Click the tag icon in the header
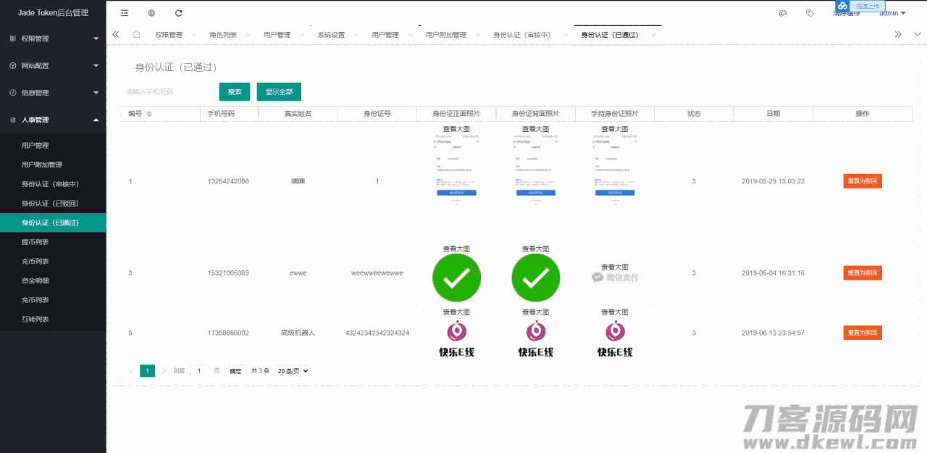Viewport: 927px width, 453px height. (x=810, y=12)
